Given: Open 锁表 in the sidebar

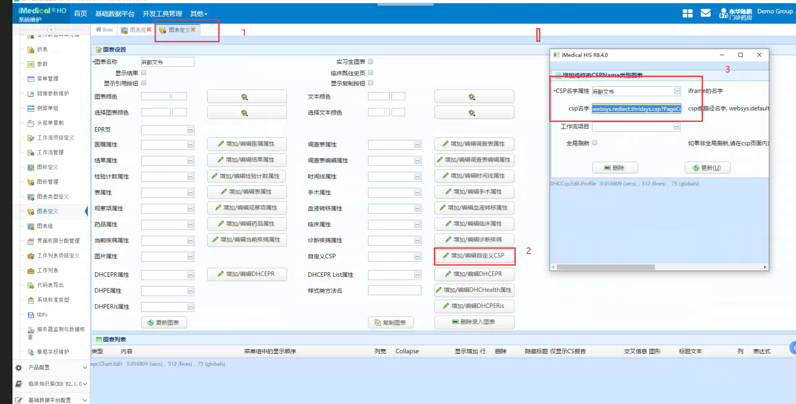Looking at the screenshot, I should [42, 49].
